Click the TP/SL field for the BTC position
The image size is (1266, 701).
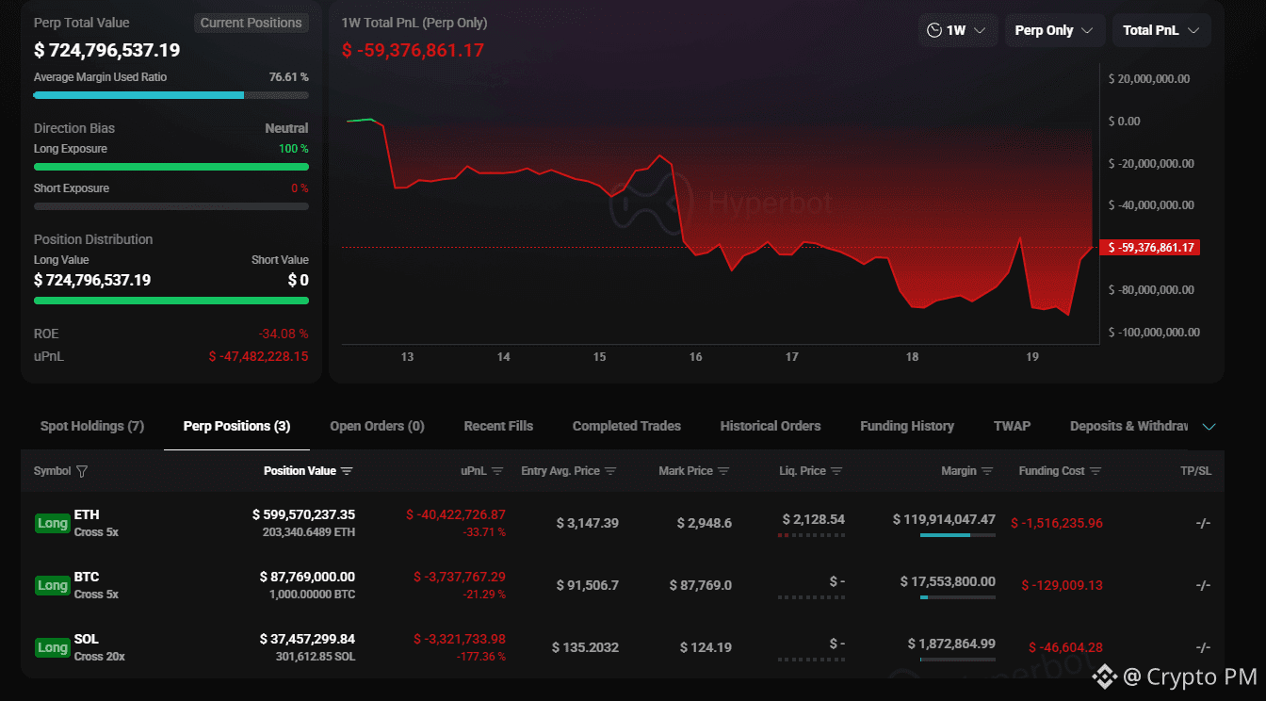pyautogui.click(x=1203, y=584)
